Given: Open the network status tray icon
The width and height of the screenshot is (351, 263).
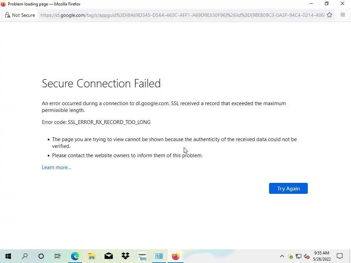Looking at the screenshot, I should [x=299, y=256].
